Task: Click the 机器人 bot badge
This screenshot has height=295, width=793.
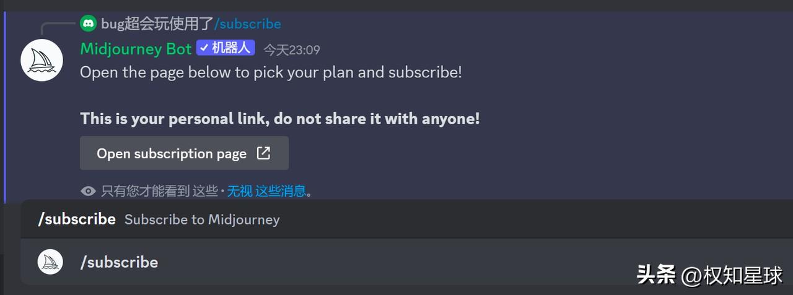Action: click(x=226, y=48)
